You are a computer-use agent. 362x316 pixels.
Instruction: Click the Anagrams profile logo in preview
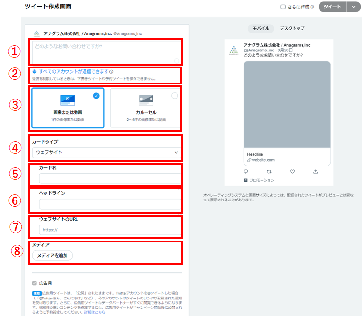click(x=234, y=50)
